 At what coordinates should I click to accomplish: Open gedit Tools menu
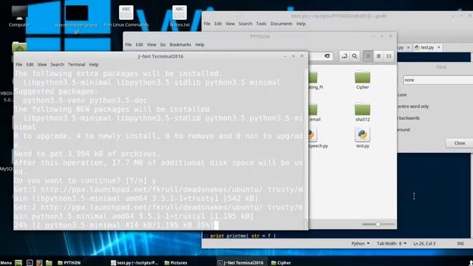pyautogui.click(x=261, y=24)
